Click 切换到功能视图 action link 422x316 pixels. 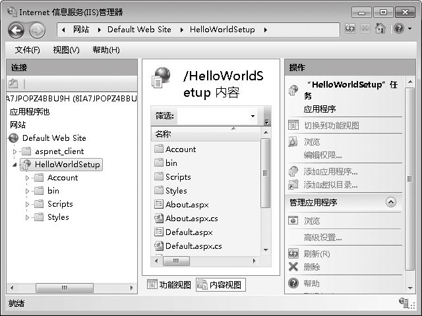click(x=331, y=125)
